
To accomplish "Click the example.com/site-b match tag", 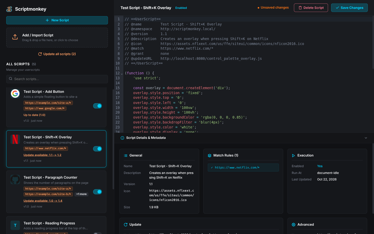I will point(48,194).
